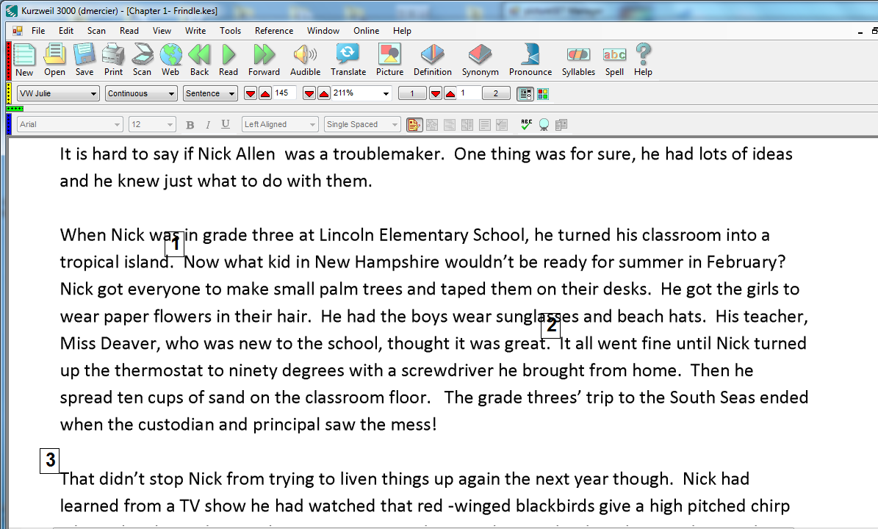Expand the VW Julie voice dropdown
The image size is (878, 529).
[93, 93]
